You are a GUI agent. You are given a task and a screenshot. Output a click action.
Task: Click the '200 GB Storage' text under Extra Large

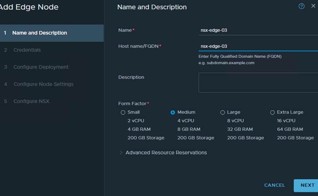[x=295, y=138]
